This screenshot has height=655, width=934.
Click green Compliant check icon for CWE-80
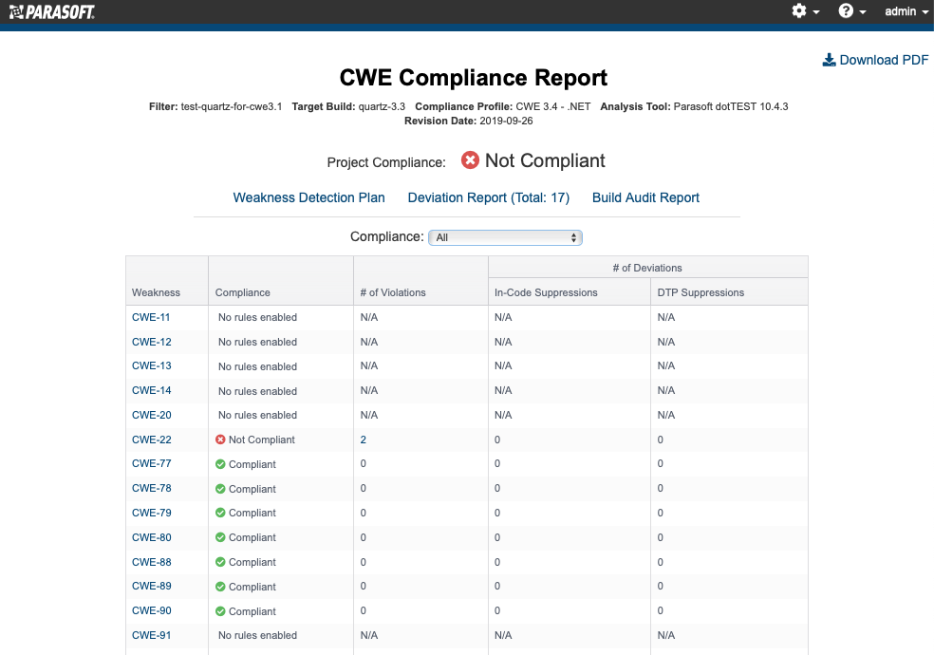point(220,537)
